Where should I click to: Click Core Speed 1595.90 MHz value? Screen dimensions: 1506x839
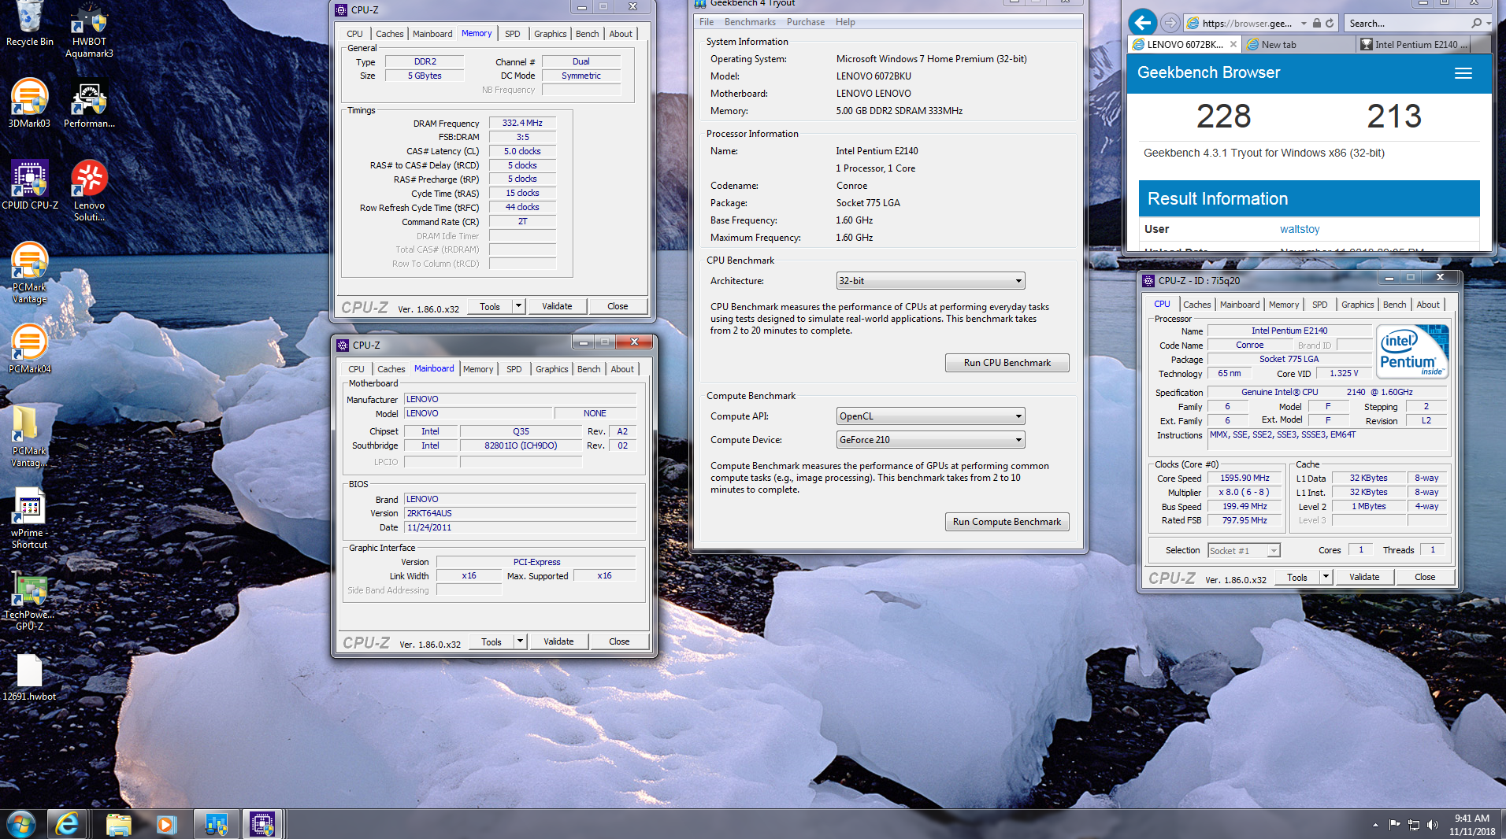(1244, 478)
